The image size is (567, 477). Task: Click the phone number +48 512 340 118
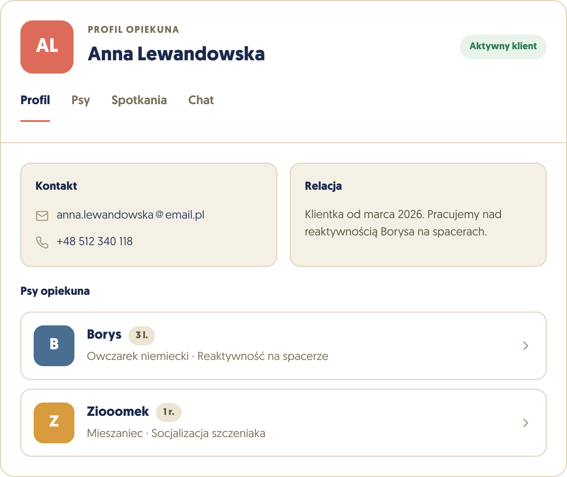[x=95, y=242]
